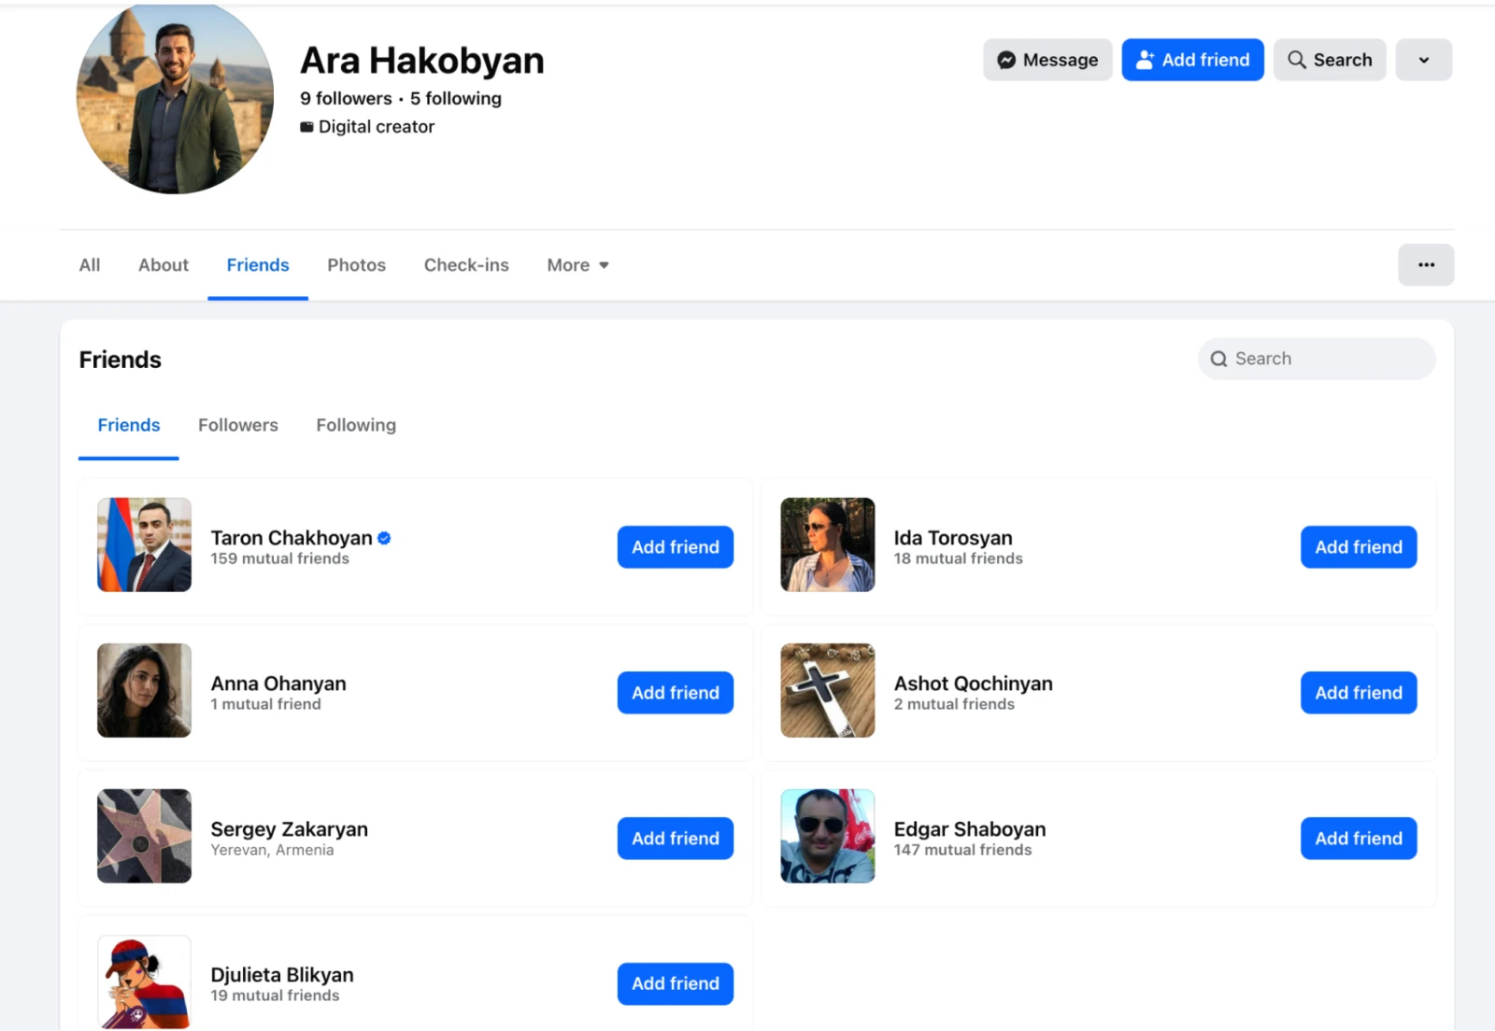Open Edgar Shaboyan's profile photo
The image size is (1495, 1031).
(828, 836)
